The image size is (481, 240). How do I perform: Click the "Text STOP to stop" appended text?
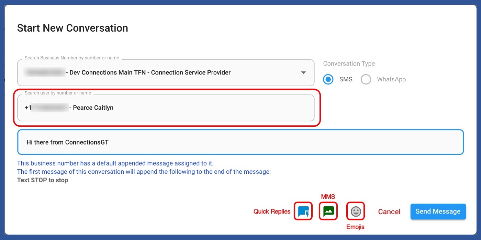coord(43,180)
